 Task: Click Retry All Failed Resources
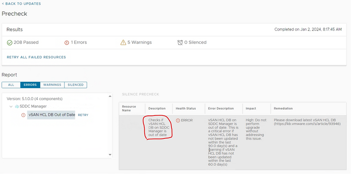pos(36,57)
